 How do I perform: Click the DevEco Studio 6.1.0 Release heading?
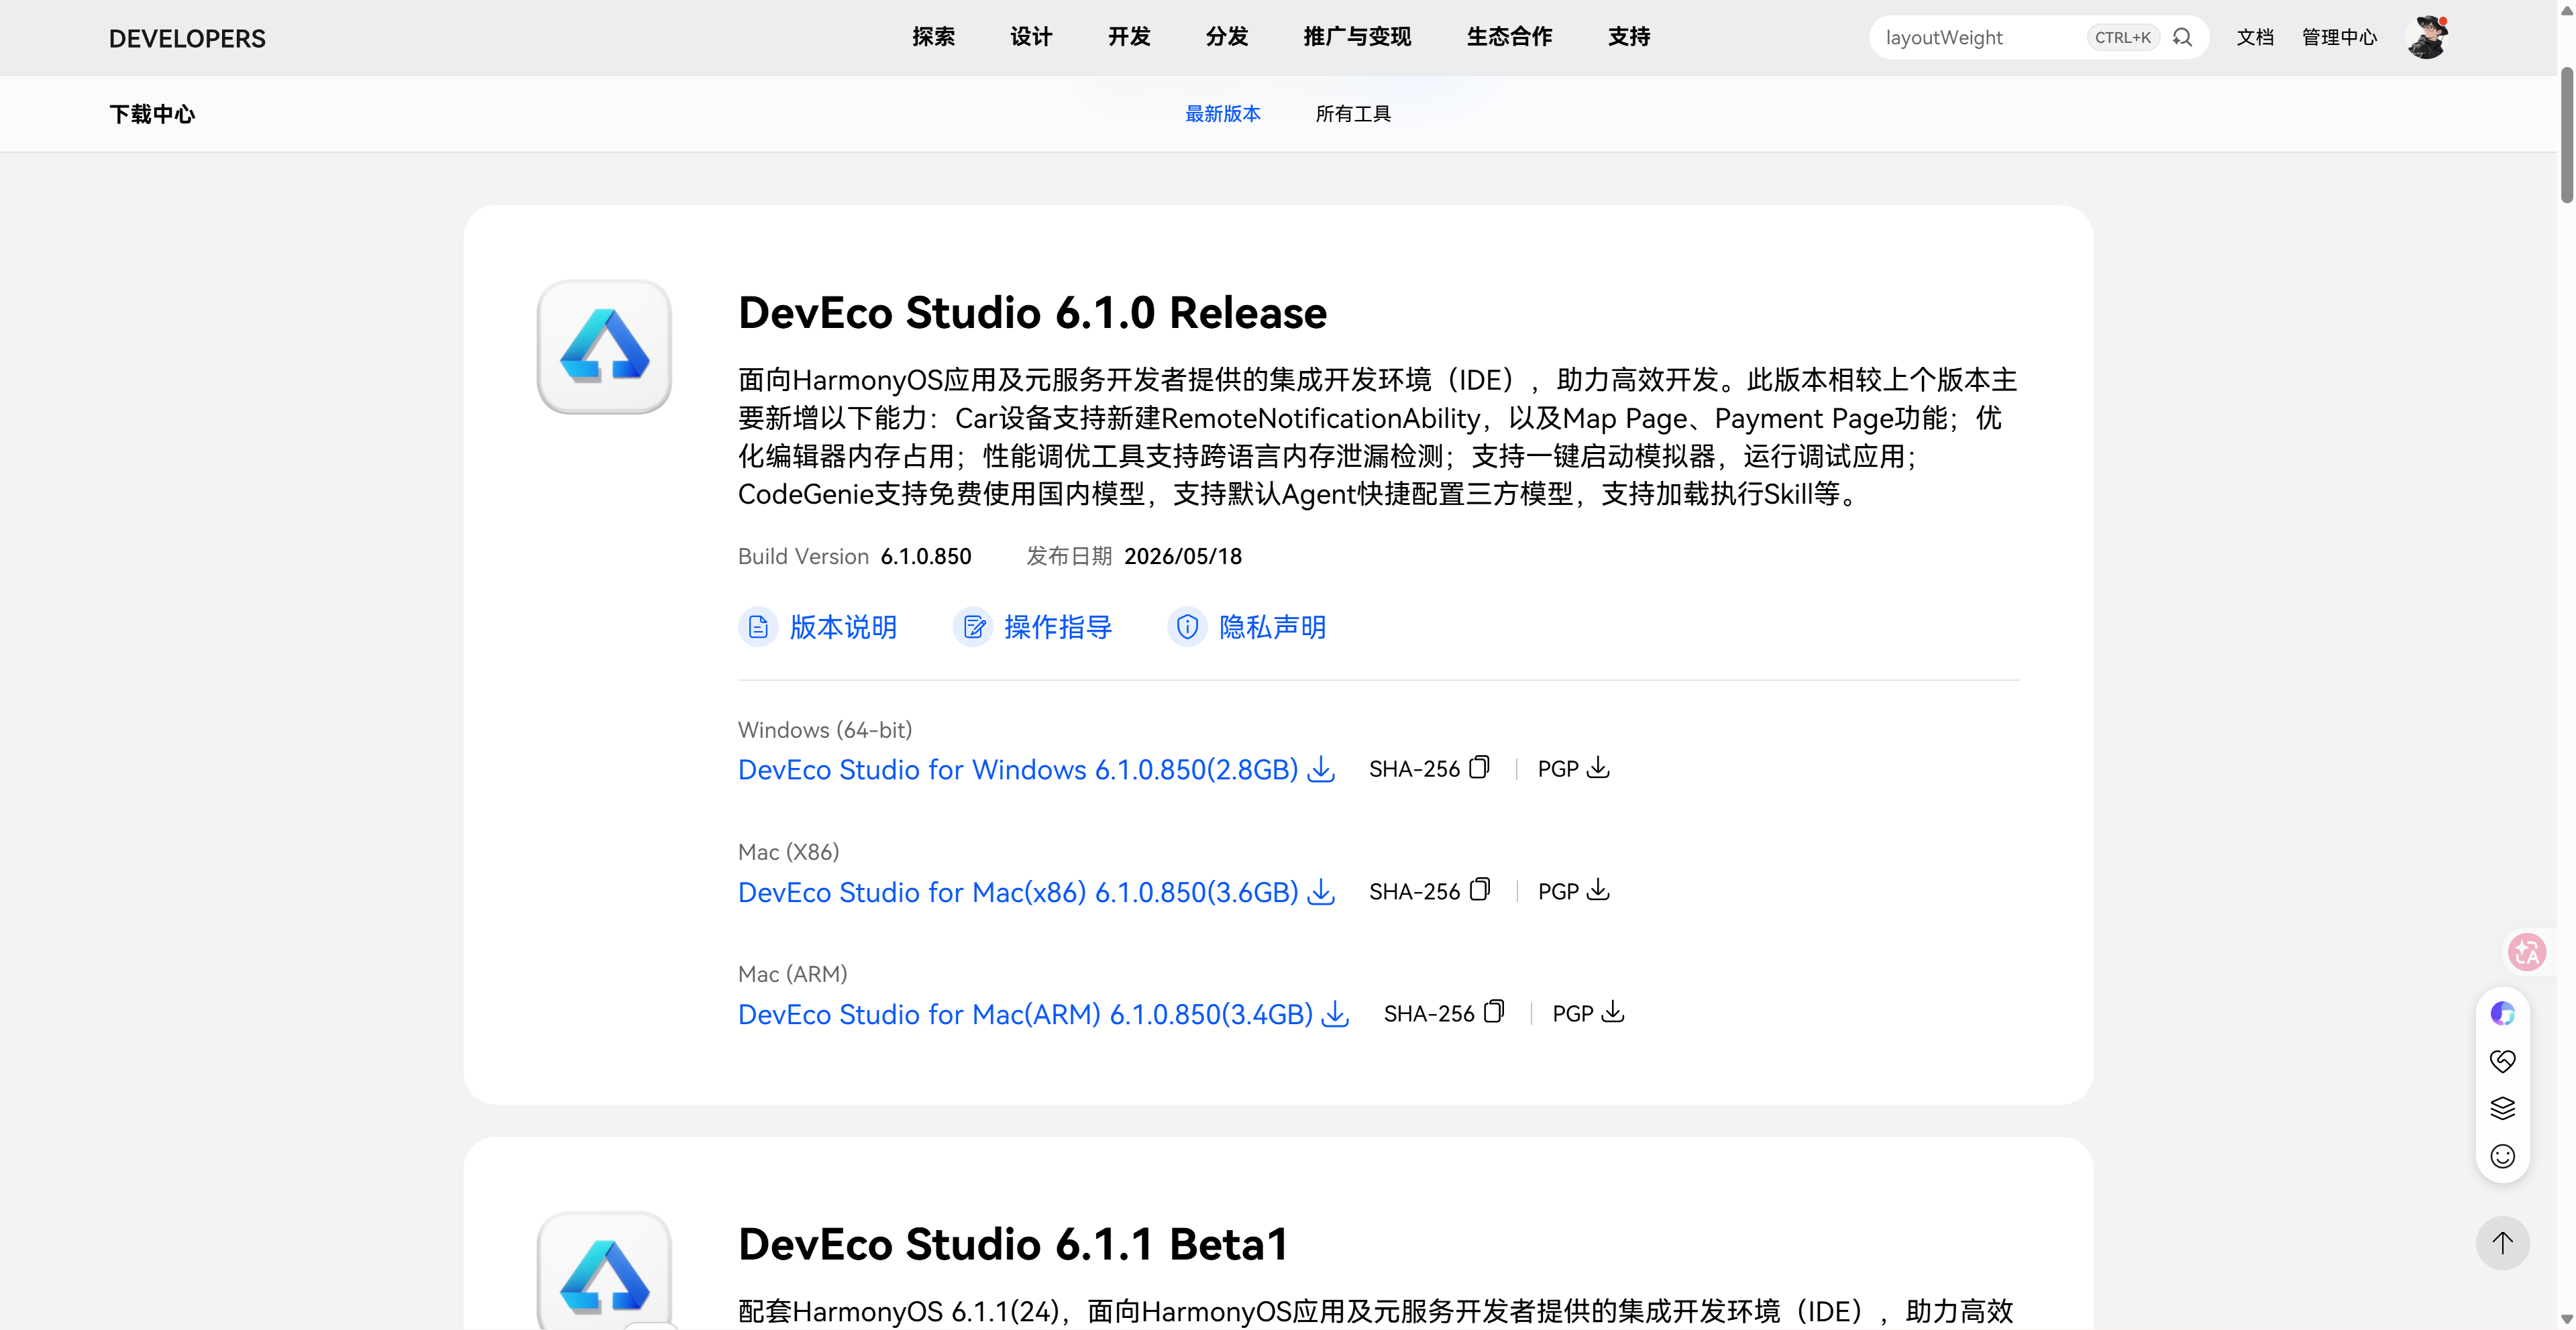pos(1032,312)
